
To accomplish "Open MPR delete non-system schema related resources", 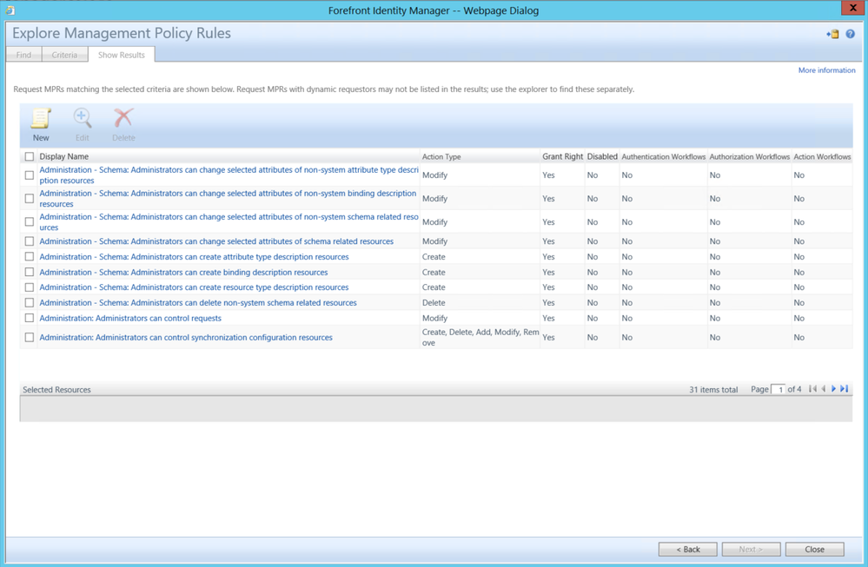I will (x=198, y=302).
